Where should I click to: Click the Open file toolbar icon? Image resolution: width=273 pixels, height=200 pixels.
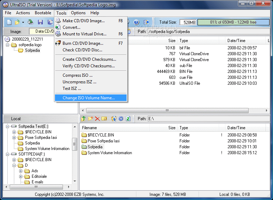click(x=17, y=22)
